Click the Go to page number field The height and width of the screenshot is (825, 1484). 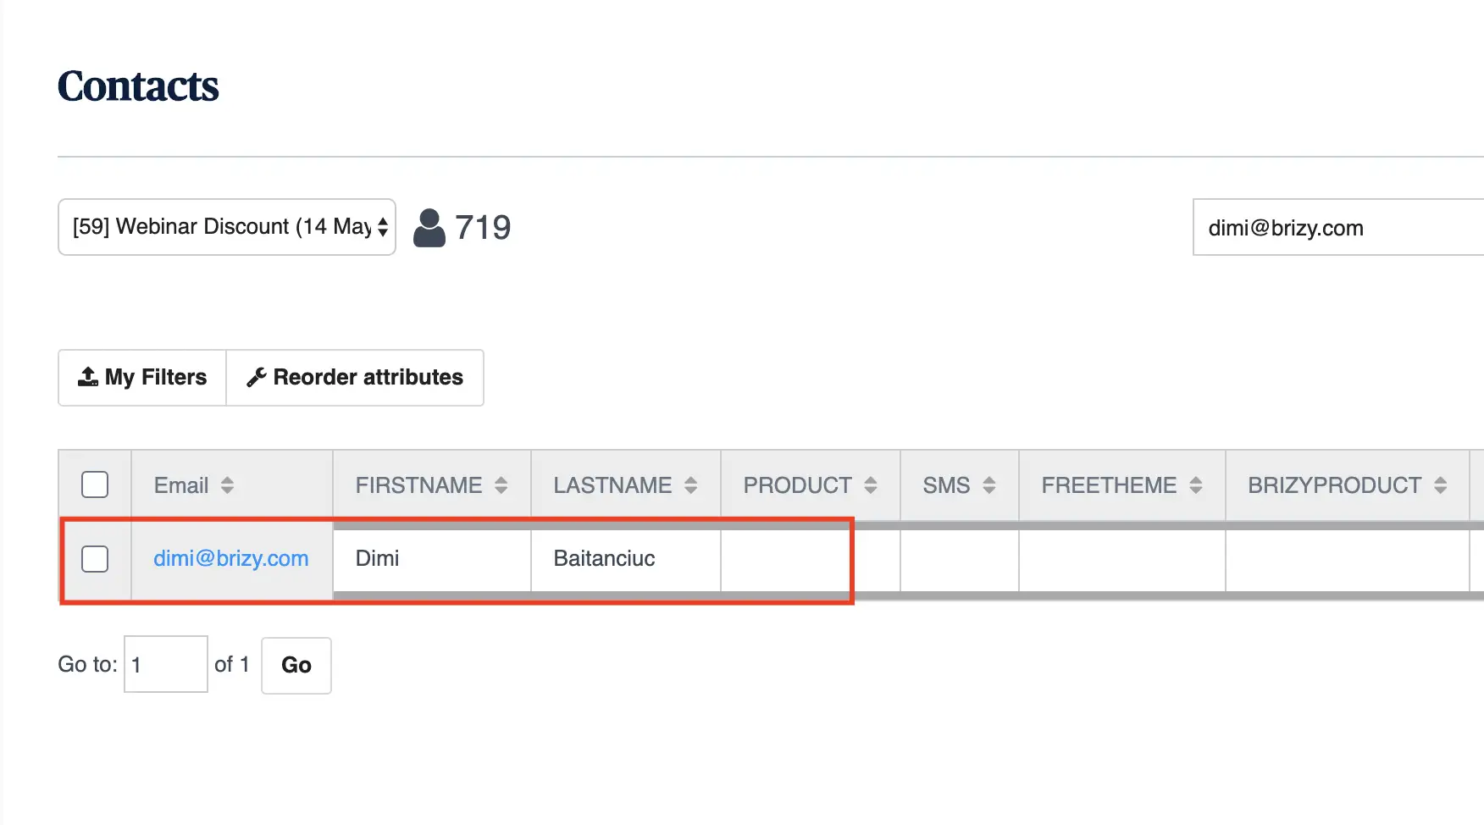(166, 665)
